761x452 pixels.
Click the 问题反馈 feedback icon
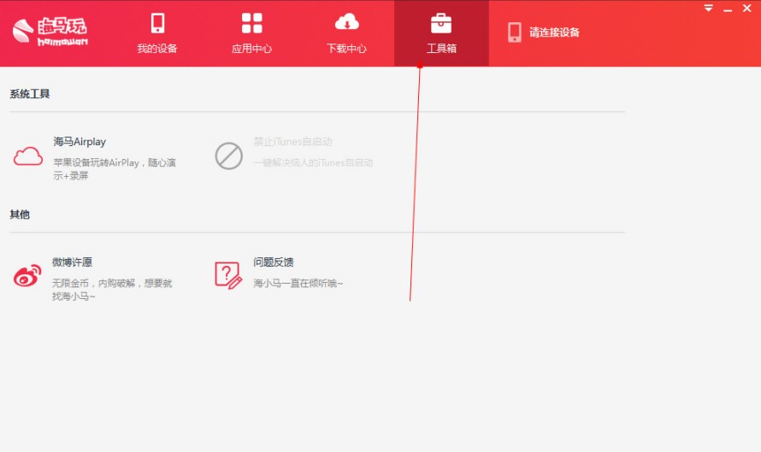(228, 275)
